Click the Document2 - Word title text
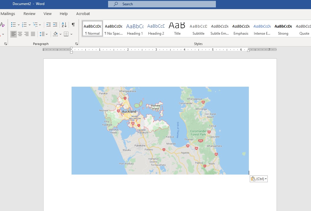This screenshot has height=211, width=311. pyautogui.click(x=29, y=4)
